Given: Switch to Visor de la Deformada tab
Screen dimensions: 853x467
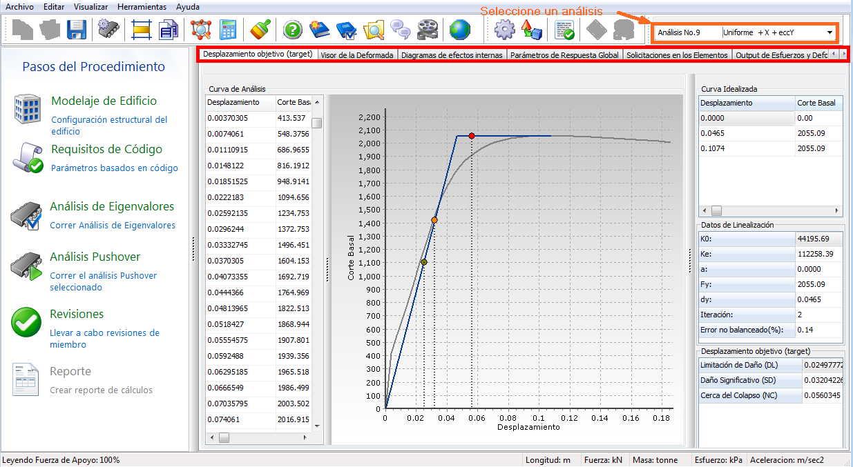Looking at the screenshot, I should pyautogui.click(x=357, y=54).
